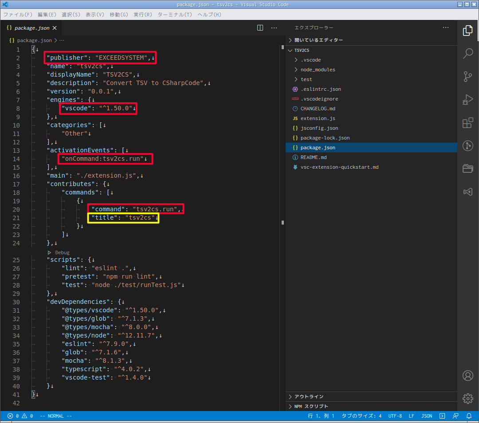The height and width of the screenshot is (423, 479).
Task: Open editor More Actions ellipsis
Action: tap(274, 28)
